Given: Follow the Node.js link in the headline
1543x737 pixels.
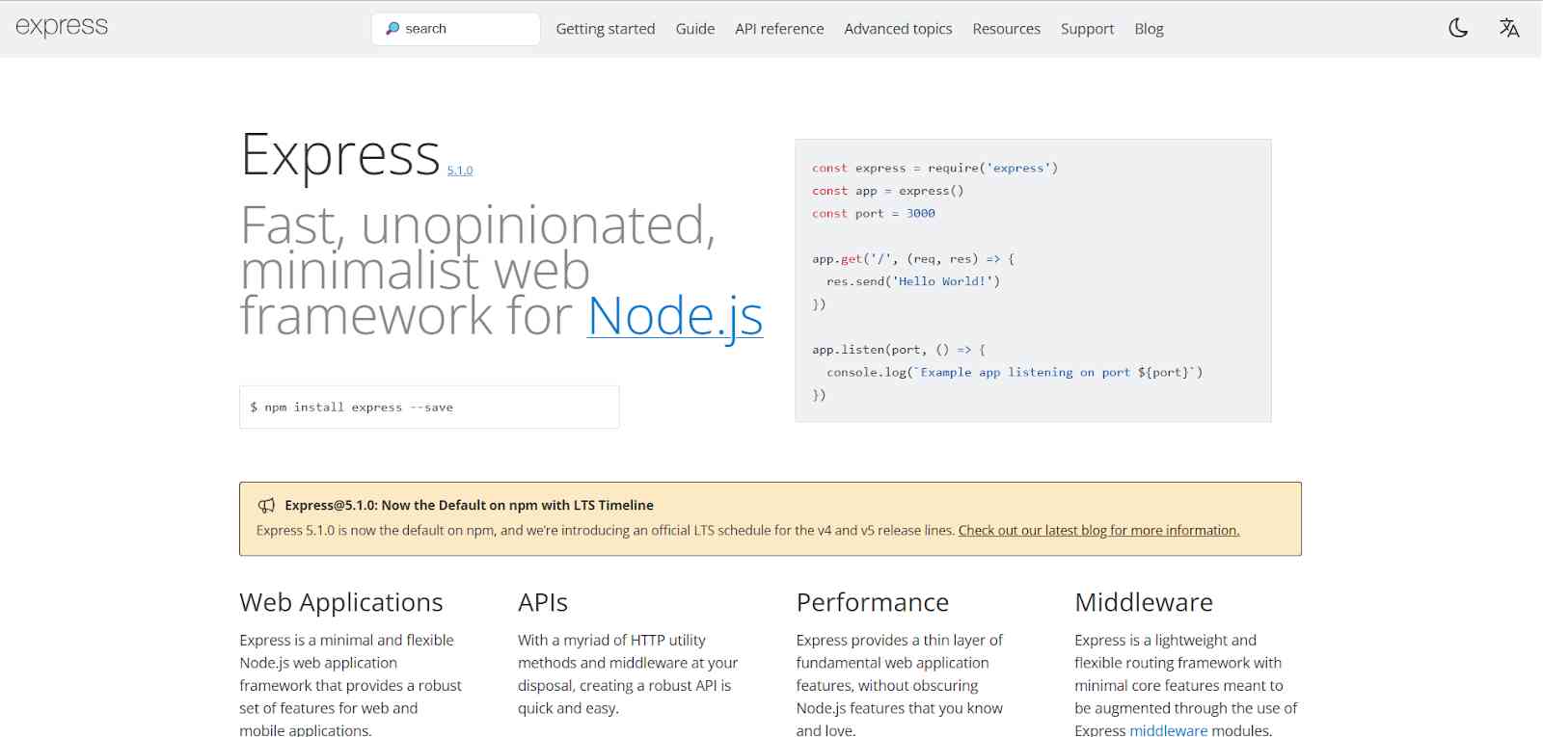Looking at the screenshot, I should tap(675, 316).
